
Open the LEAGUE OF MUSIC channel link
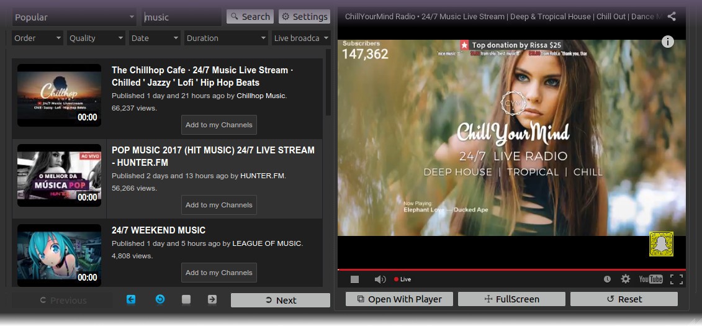pos(267,243)
